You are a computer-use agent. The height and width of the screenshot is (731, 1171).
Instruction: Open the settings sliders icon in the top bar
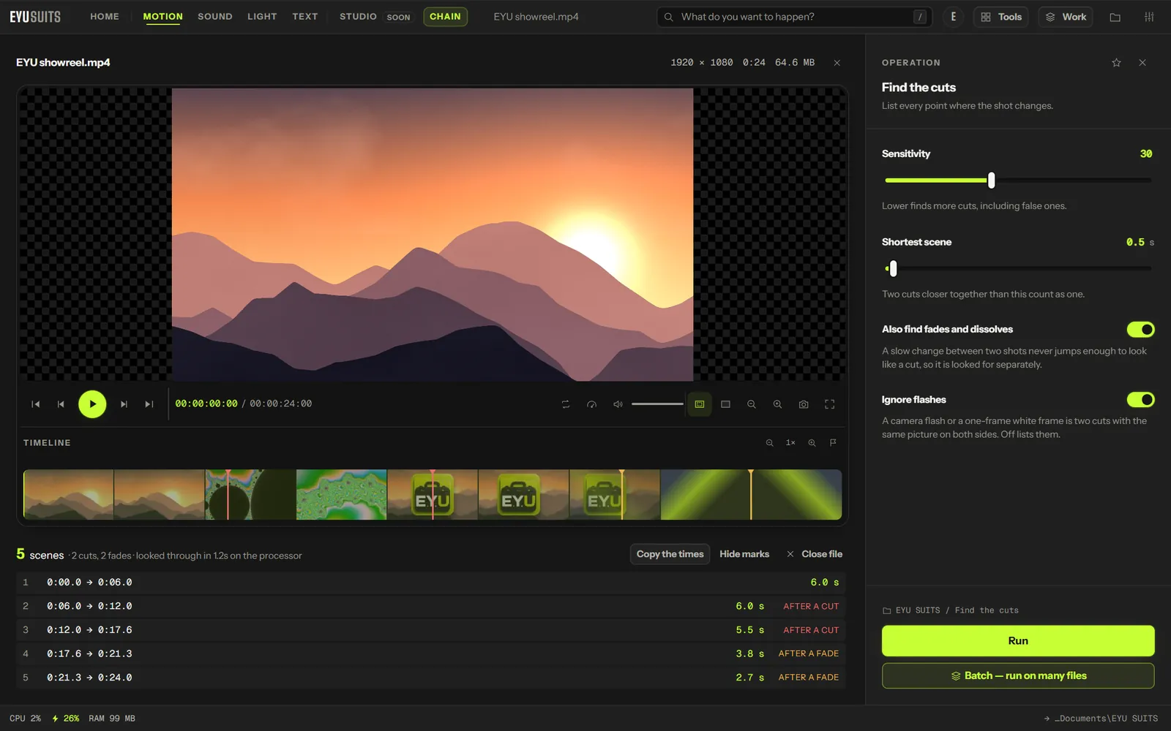(x=1149, y=17)
